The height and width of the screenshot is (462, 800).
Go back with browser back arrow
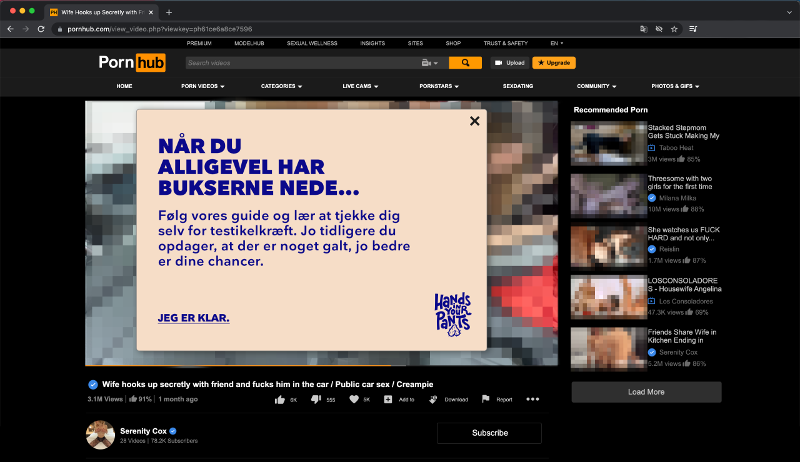(x=10, y=29)
